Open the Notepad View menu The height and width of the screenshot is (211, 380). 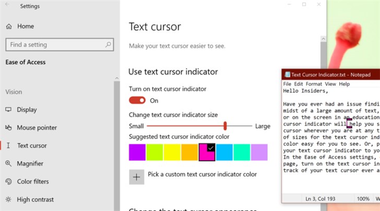click(x=330, y=84)
